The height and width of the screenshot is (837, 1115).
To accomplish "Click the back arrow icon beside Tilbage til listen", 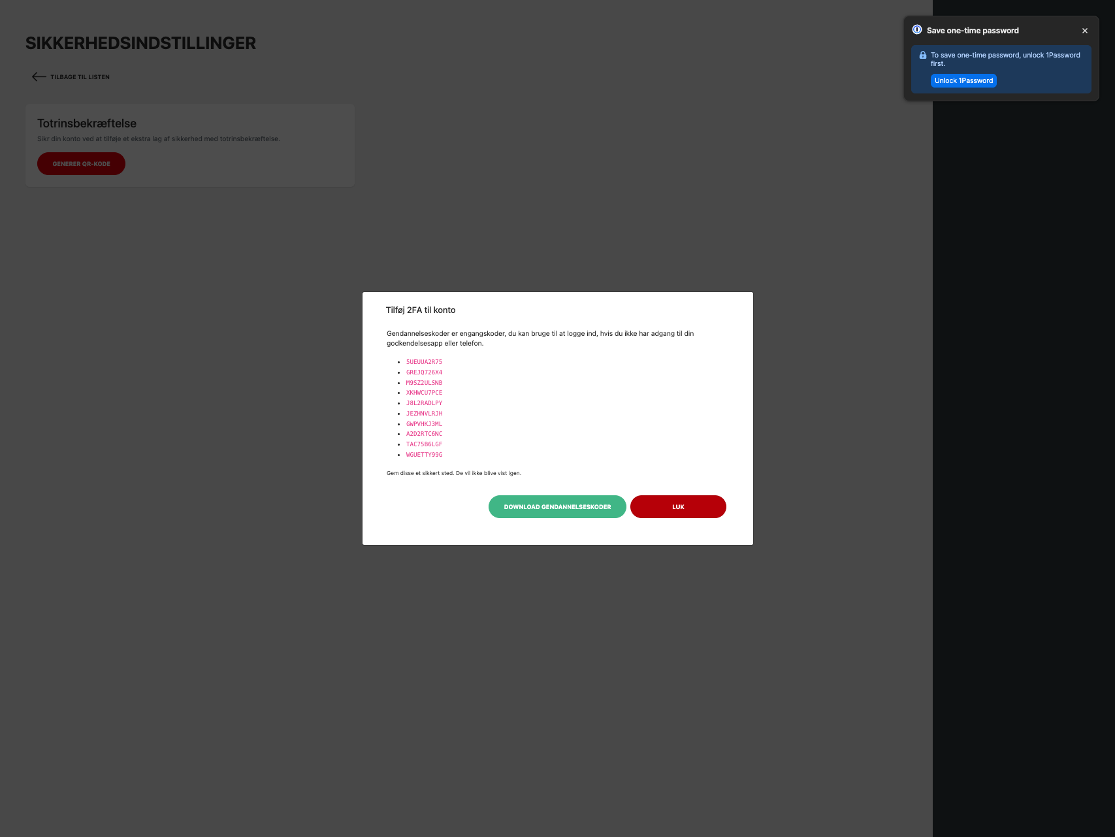I will (39, 76).
